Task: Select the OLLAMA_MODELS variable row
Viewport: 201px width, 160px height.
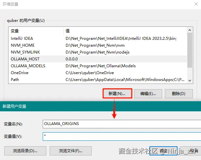Action: (x=99, y=66)
